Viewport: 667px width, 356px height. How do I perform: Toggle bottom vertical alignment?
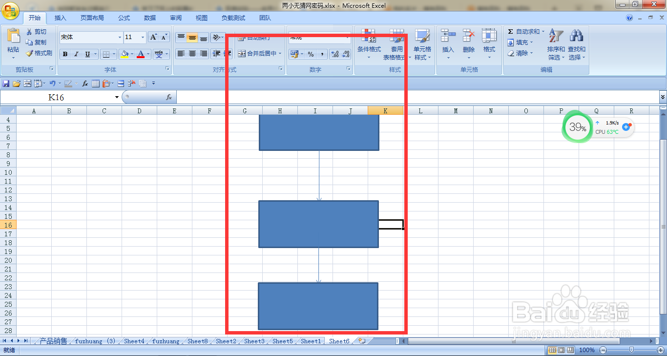(x=204, y=37)
